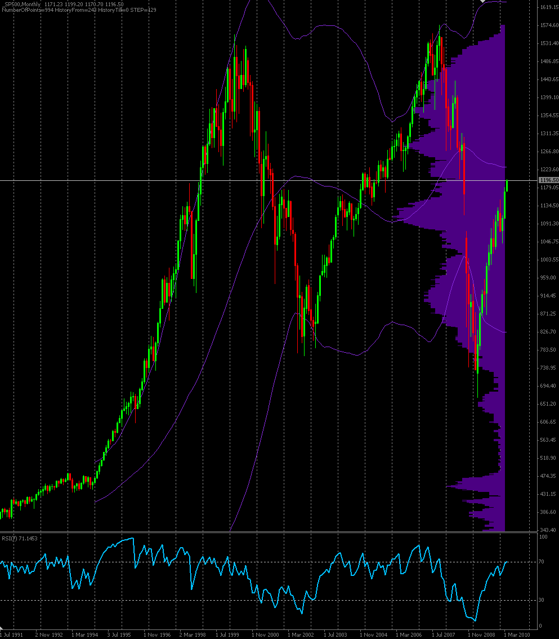Click the 1 Jul 2007 date label
Screen dimensions: 559x639
pos(444,634)
